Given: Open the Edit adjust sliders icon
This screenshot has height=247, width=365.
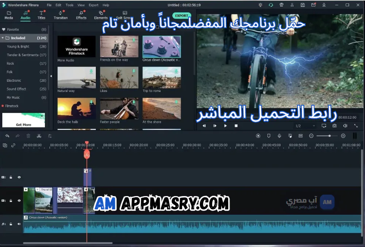Looking at the screenshot, I should 49,136.
